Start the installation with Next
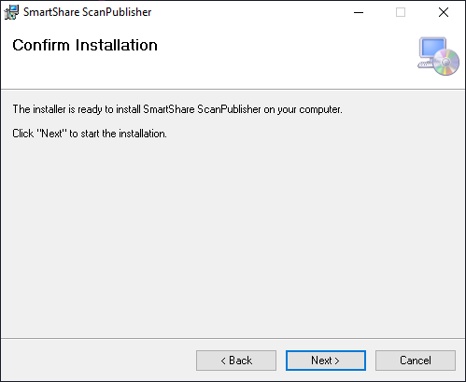 326,361
